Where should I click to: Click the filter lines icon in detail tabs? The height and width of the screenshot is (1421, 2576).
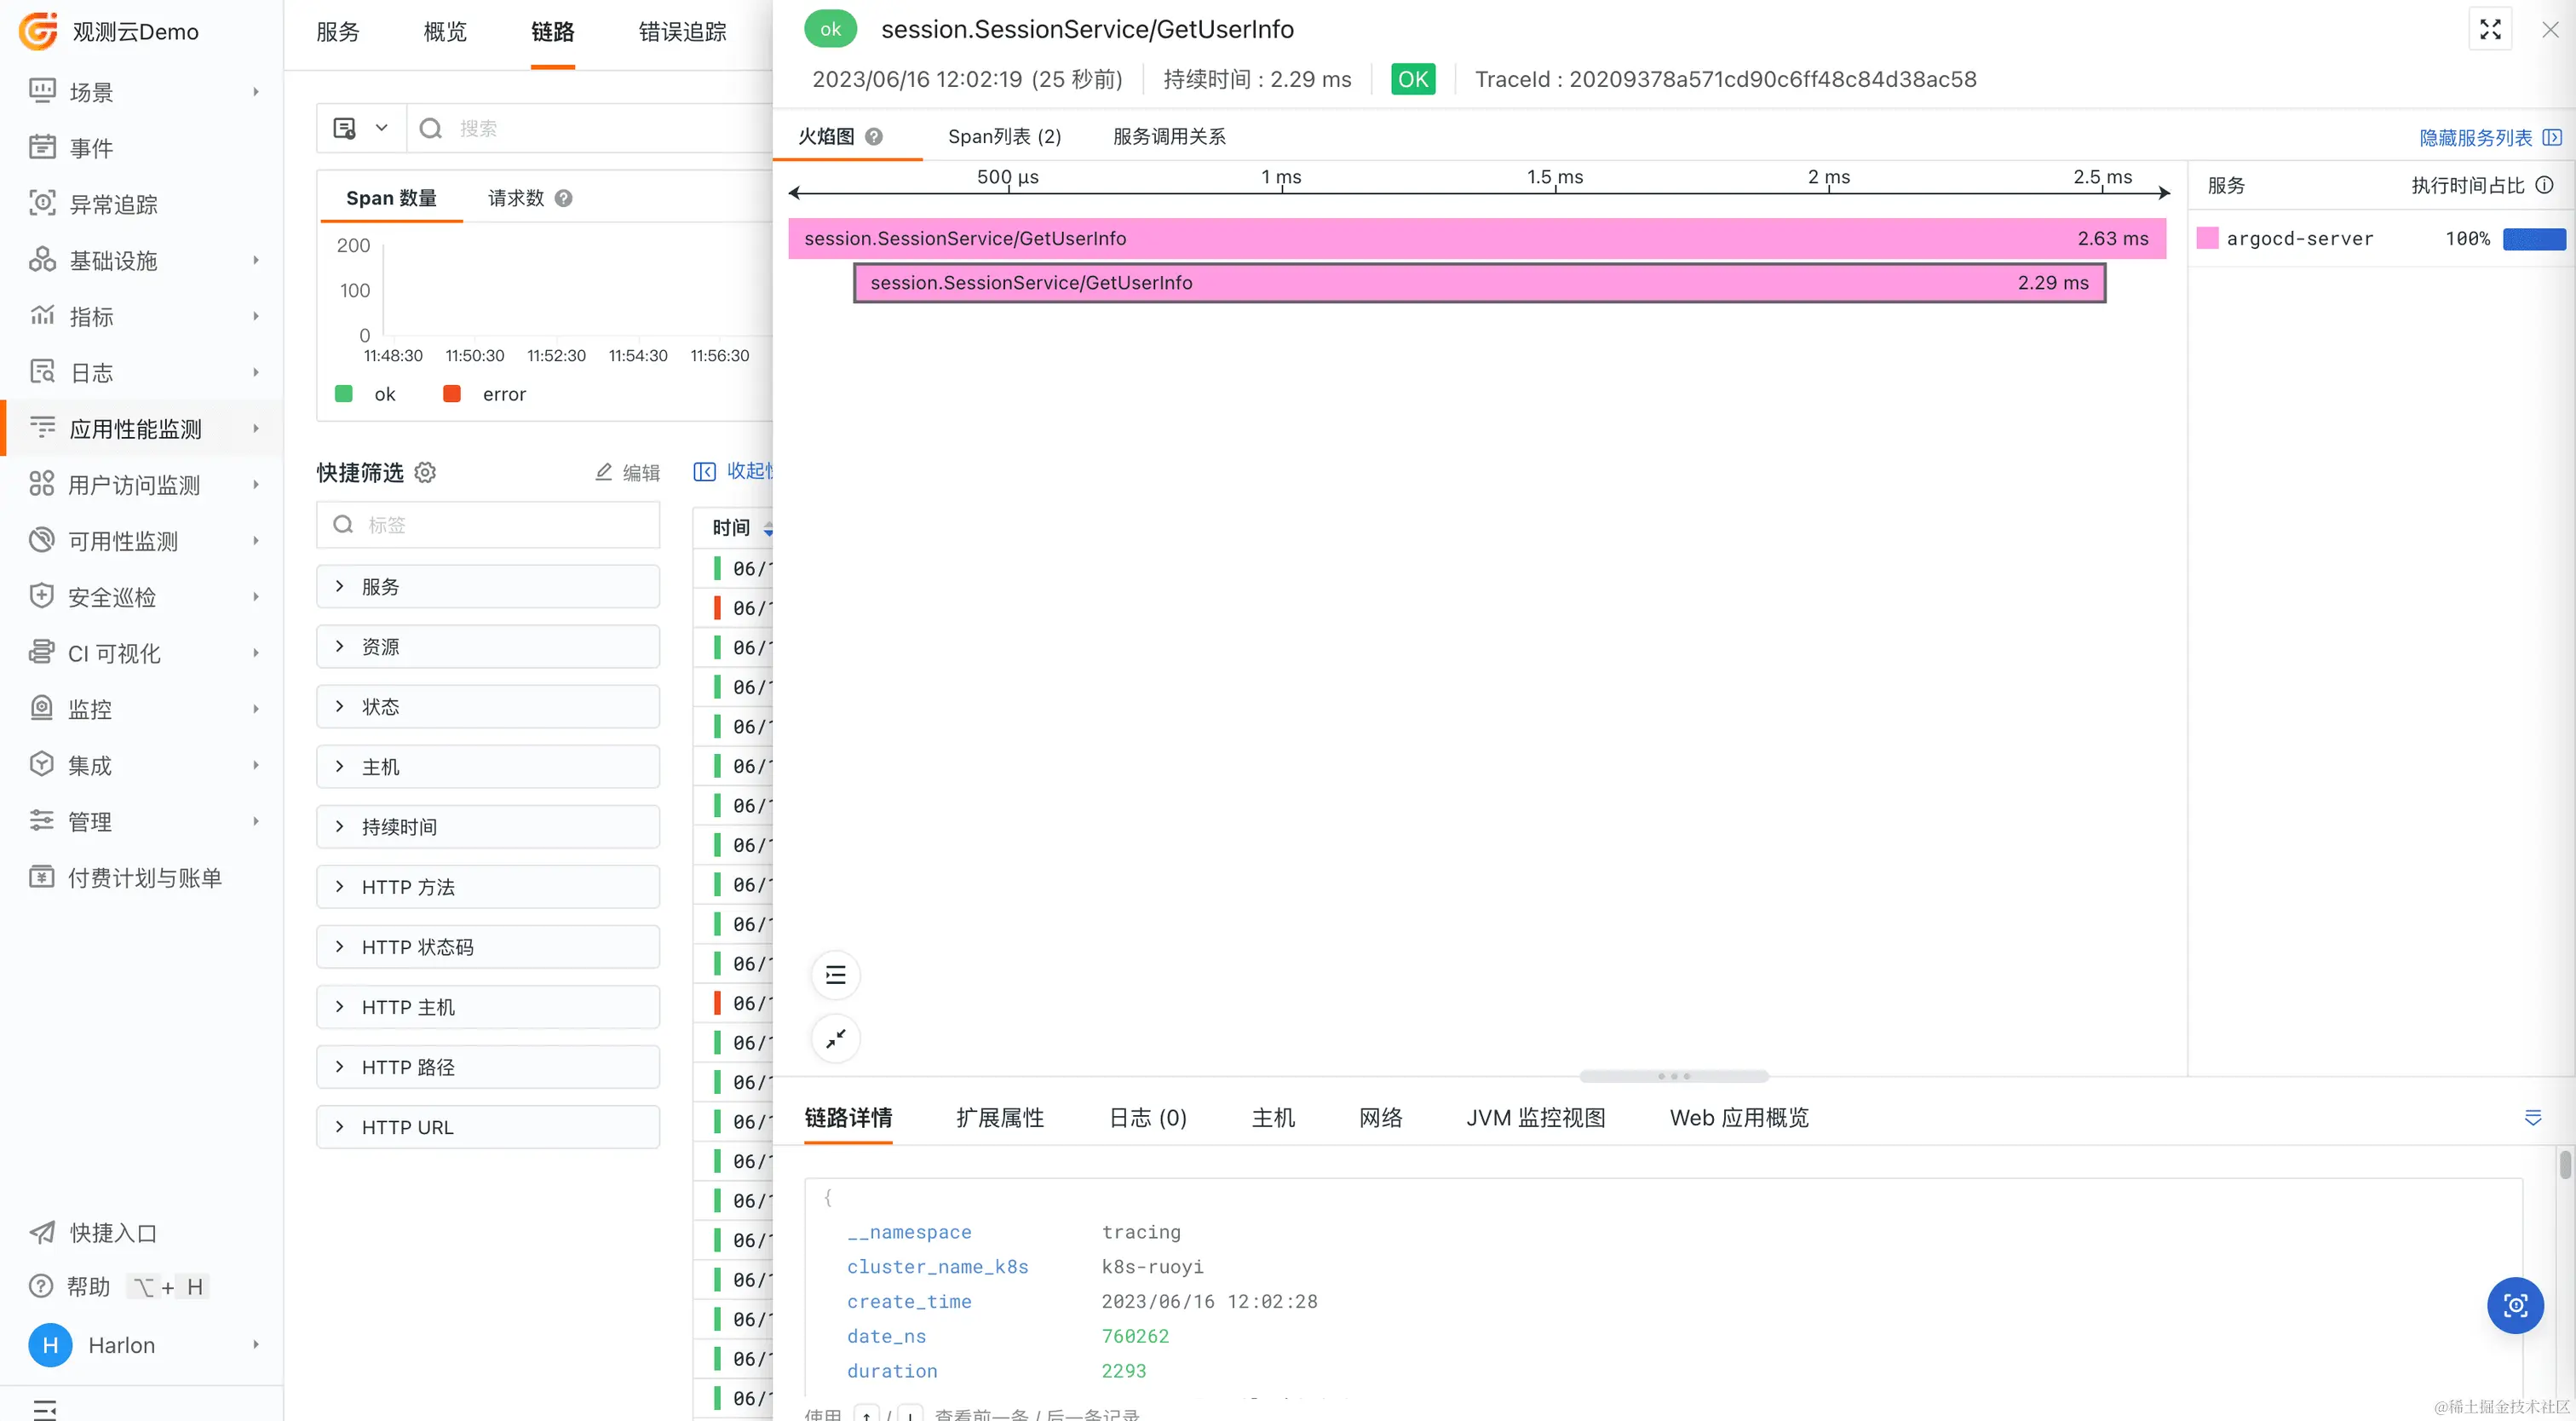tap(2532, 1117)
